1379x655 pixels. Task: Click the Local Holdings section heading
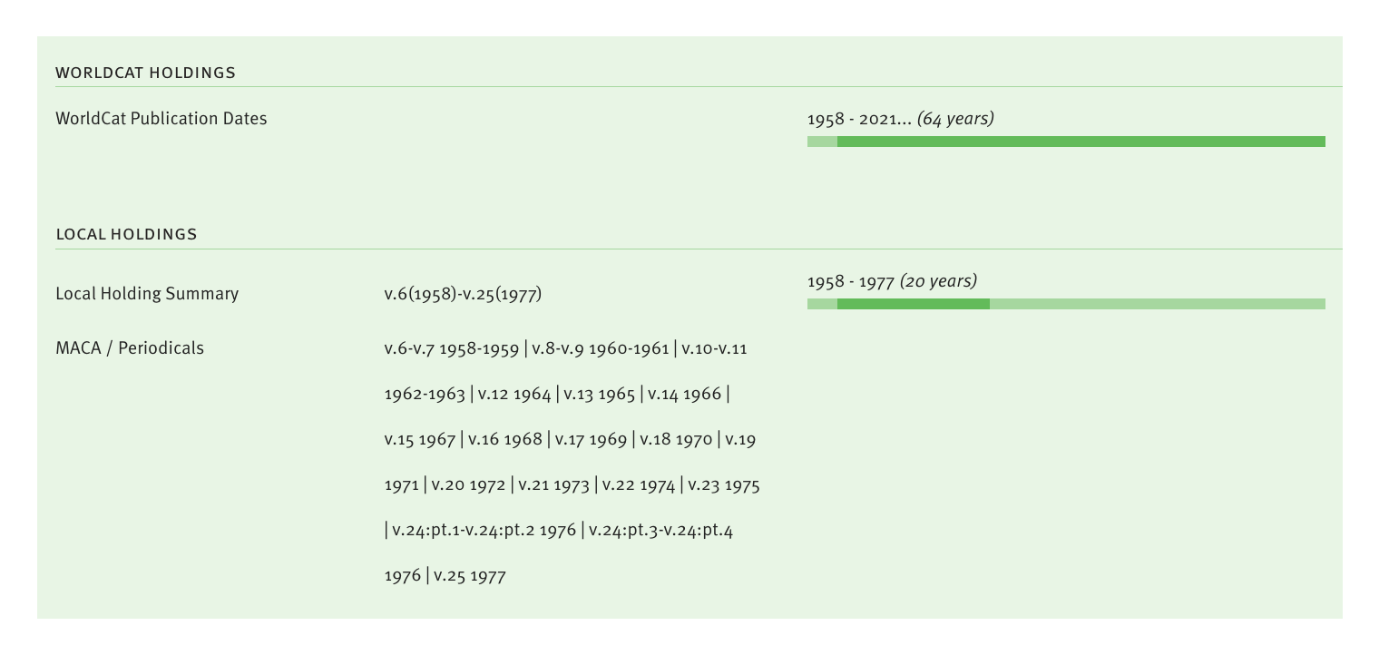point(126,234)
